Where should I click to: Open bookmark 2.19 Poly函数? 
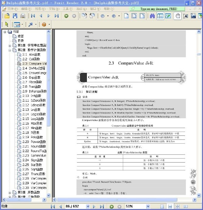click(32, 137)
